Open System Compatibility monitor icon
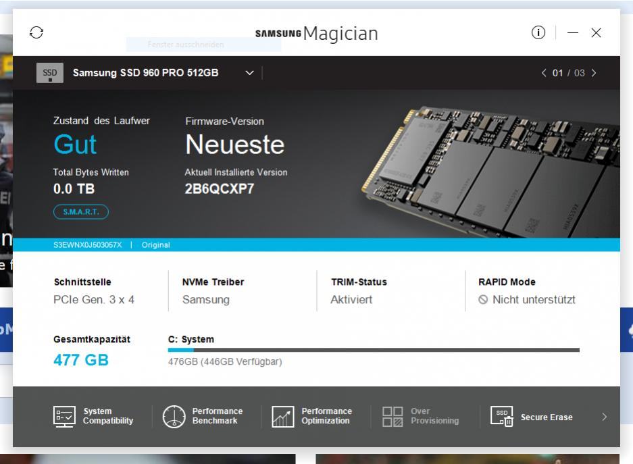Screen dimensions: 633x464 (x=64, y=417)
